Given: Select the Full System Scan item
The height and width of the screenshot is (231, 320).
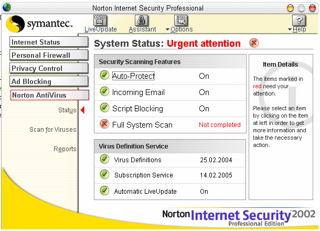Looking at the screenshot, I should (142, 125).
